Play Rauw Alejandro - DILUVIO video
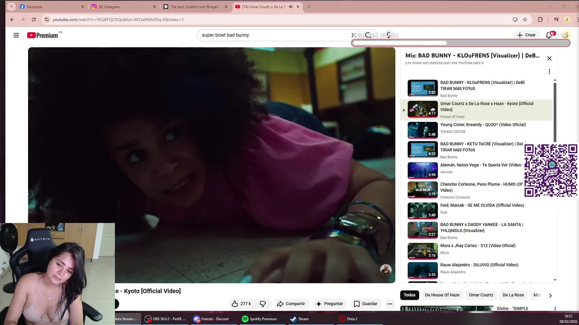The image size is (579, 325). click(476, 270)
